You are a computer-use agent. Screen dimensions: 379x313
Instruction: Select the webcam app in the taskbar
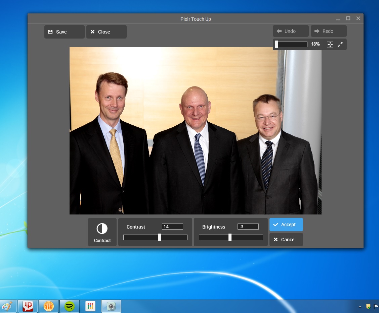coord(111,306)
